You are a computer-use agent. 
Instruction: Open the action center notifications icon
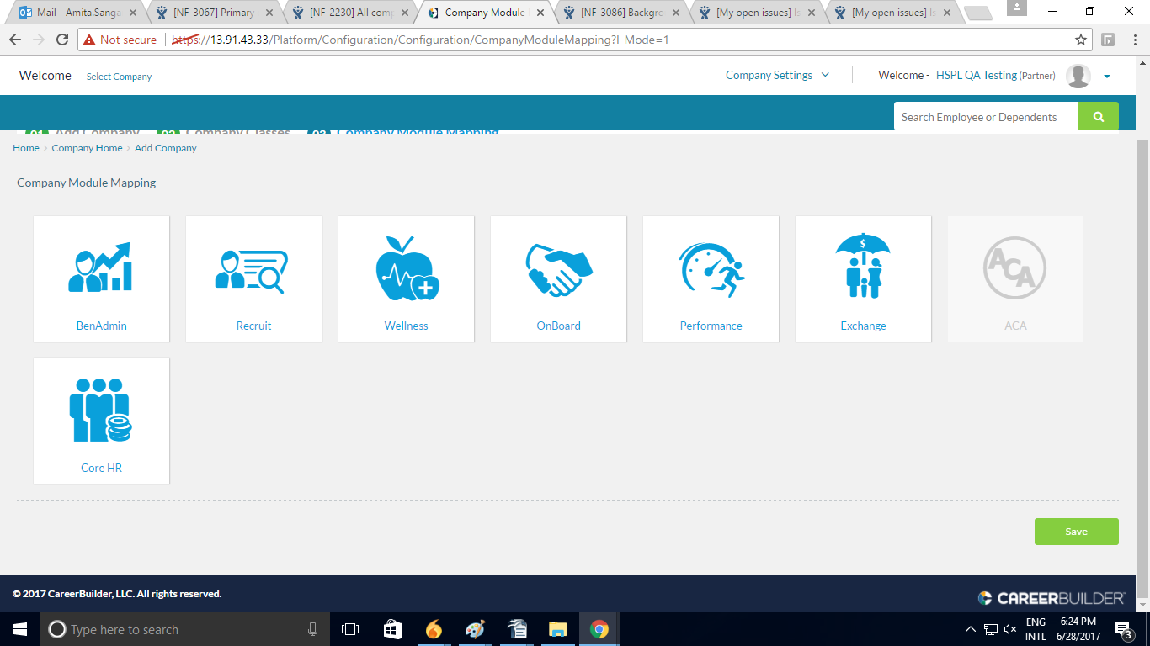1123,629
